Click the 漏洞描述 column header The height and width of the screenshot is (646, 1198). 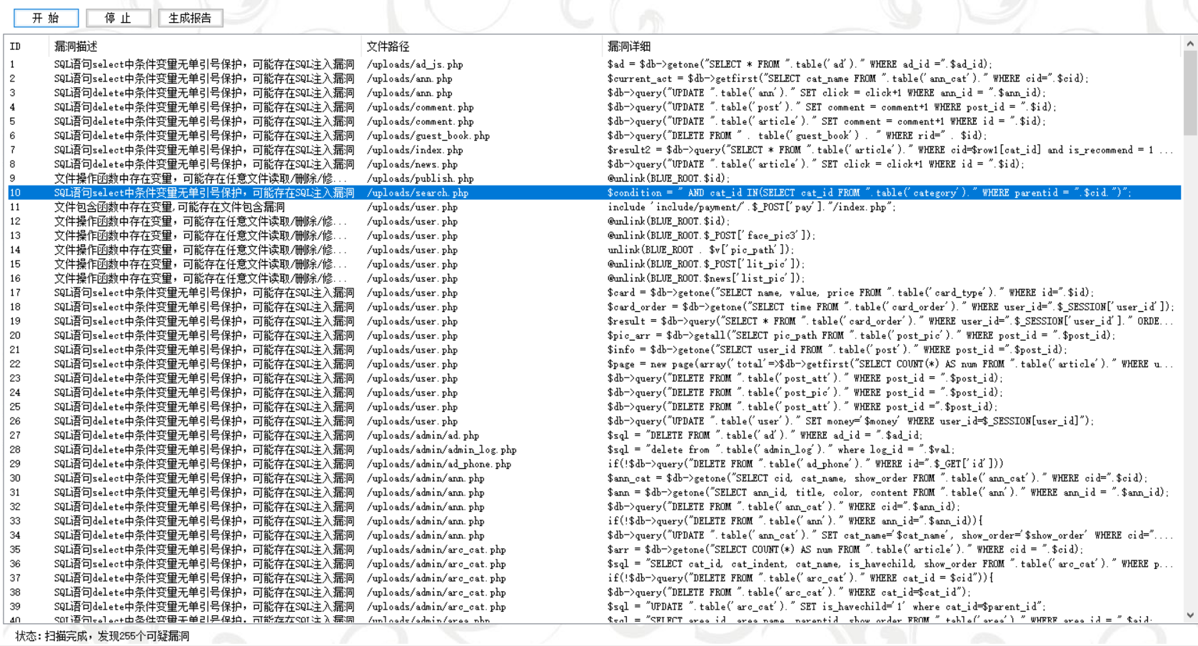pyautogui.click(x=76, y=46)
